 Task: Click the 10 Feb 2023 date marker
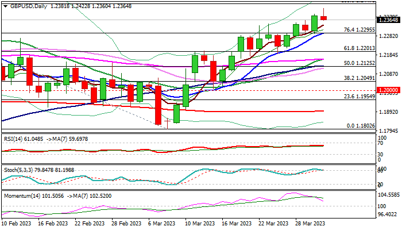(x=16, y=224)
